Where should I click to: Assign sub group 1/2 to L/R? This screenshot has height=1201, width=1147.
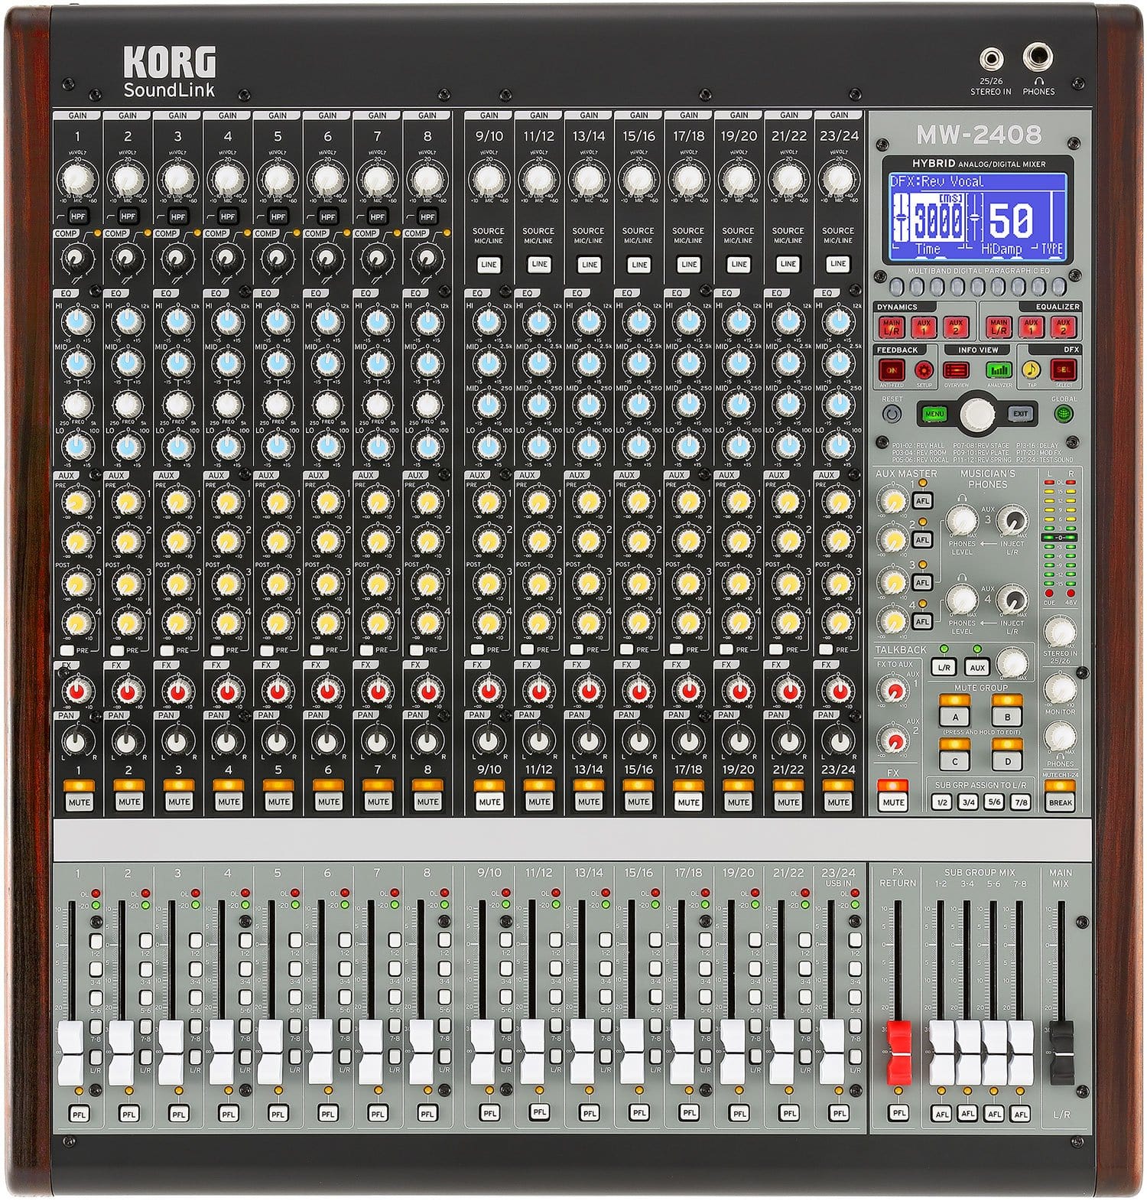point(942,802)
